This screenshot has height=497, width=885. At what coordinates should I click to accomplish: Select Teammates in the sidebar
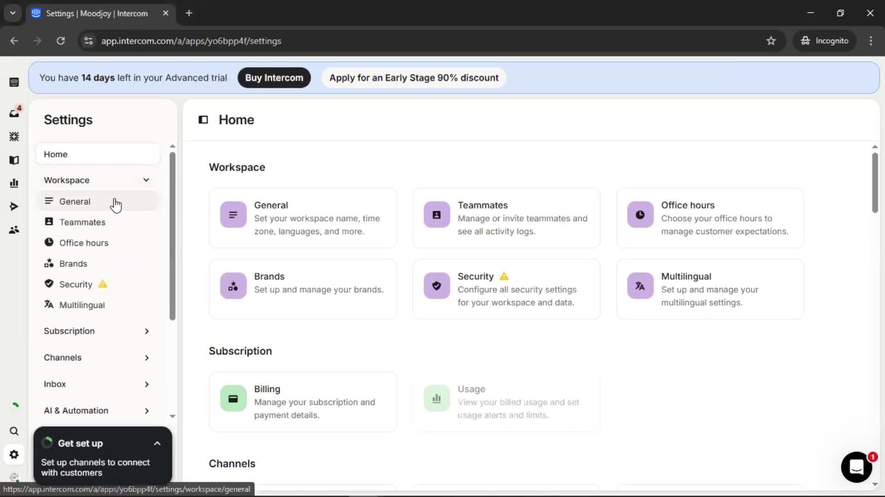[x=98, y=222]
